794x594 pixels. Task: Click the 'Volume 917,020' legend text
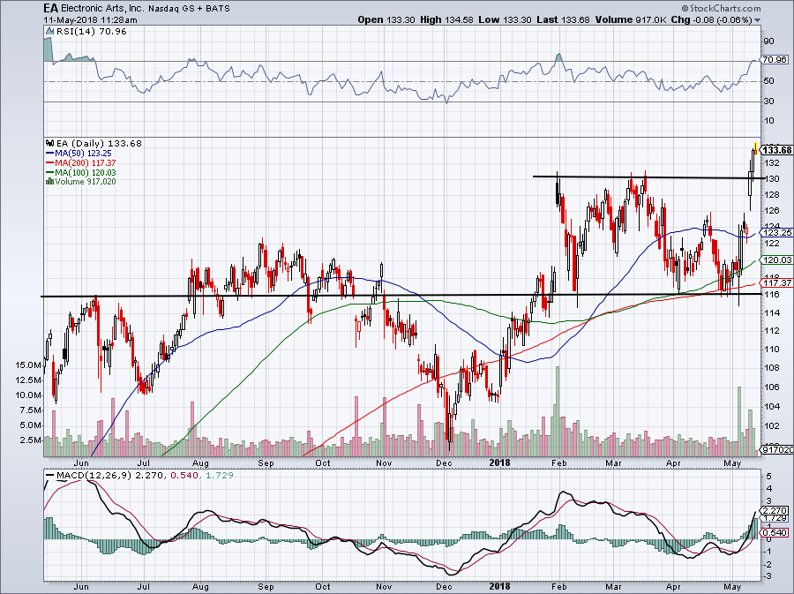coord(86,181)
